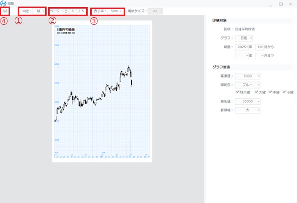Image resolution: width=297 pixels, height=203 pixels.
Task: Open the empty end year dropdown
Action: click(242, 56)
